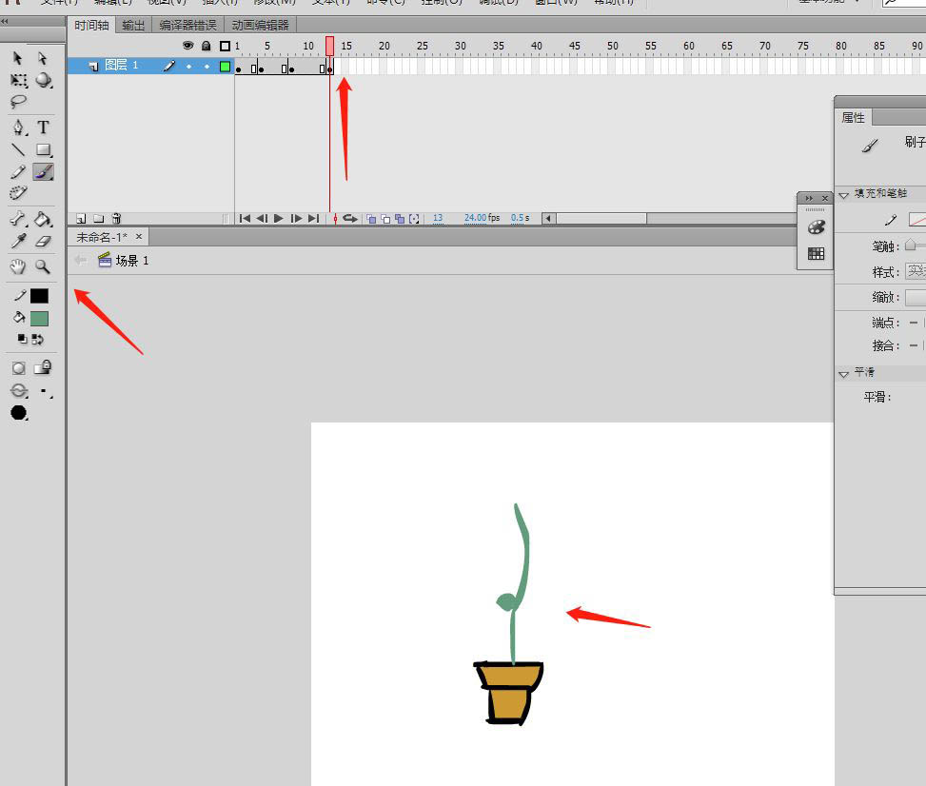Select the Paint Bucket tool
926x786 pixels.
click(43, 219)
